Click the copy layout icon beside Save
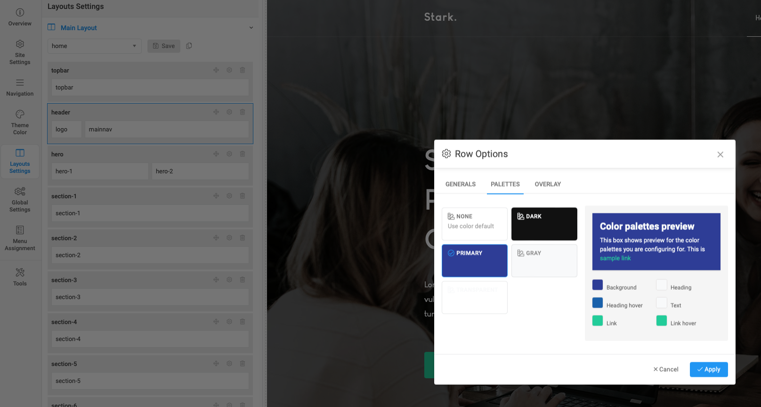The image size is (761, 407). tap(189, 46)
